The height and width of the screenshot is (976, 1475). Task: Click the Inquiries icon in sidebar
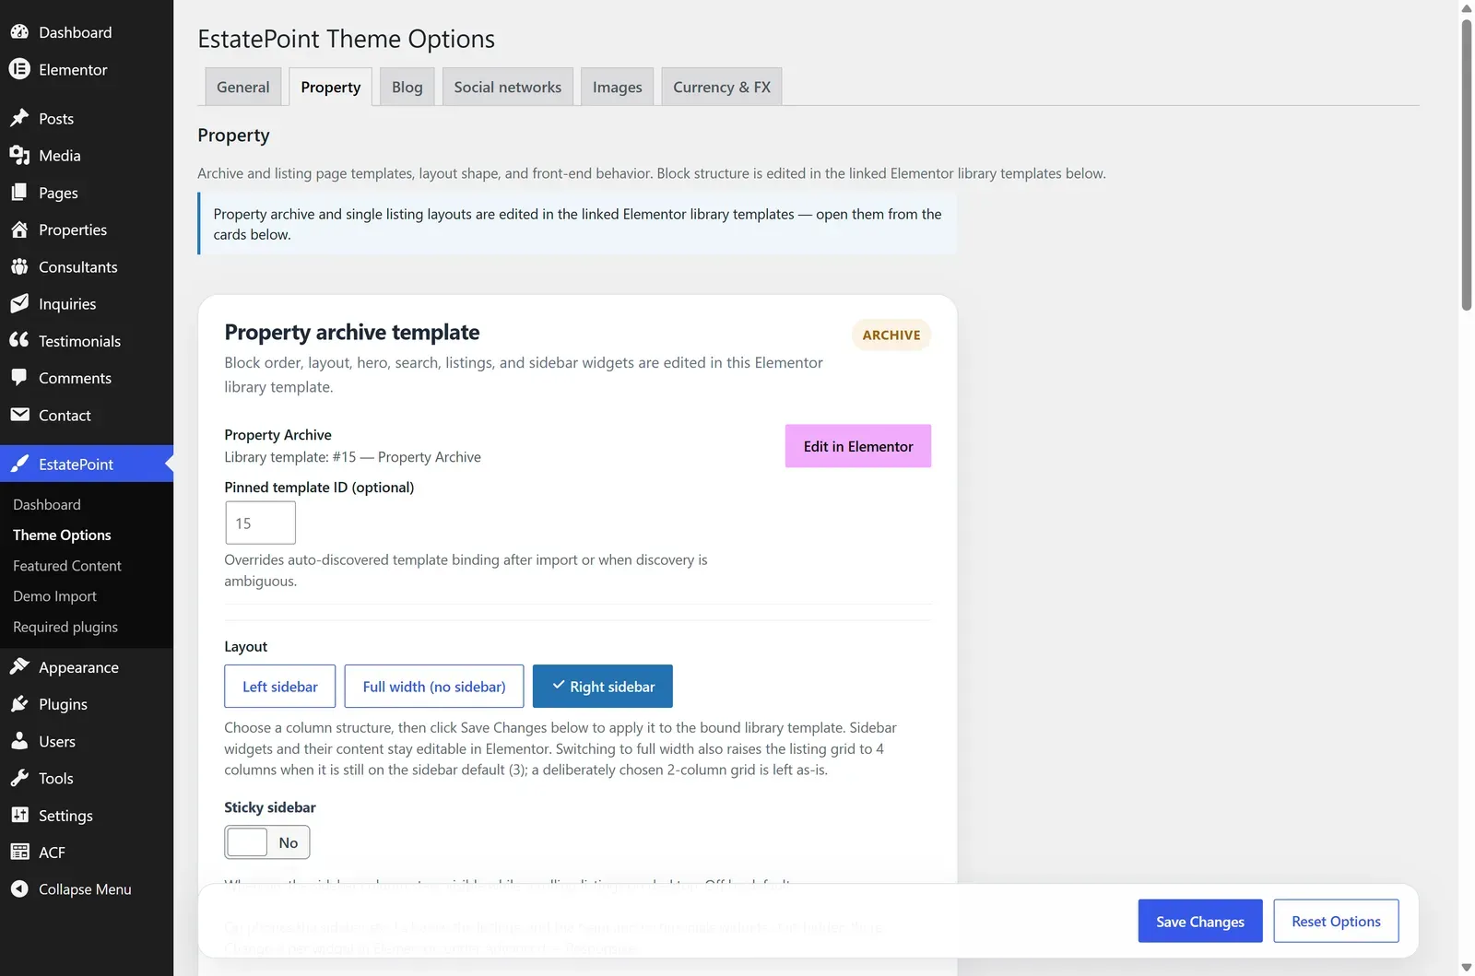tap(19, 303)
